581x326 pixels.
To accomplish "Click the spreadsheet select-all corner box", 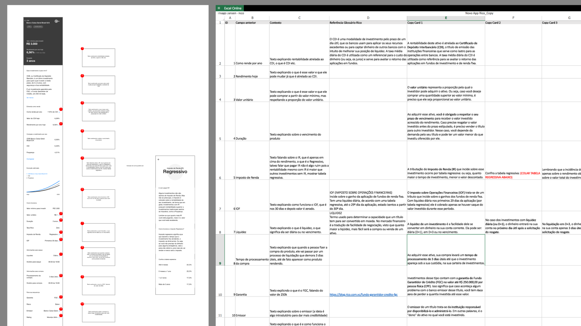I will pos(220,18).
